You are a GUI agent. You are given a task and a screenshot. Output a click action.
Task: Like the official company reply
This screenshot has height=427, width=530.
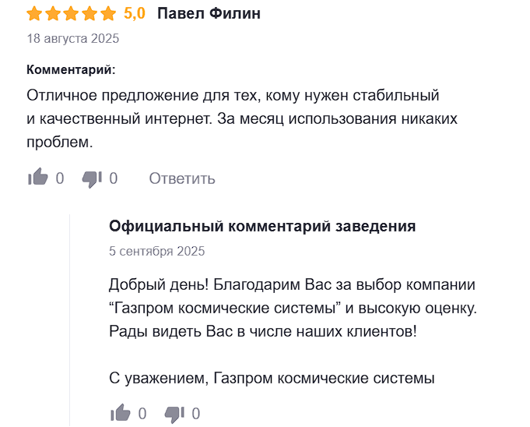tap(121, 412)
